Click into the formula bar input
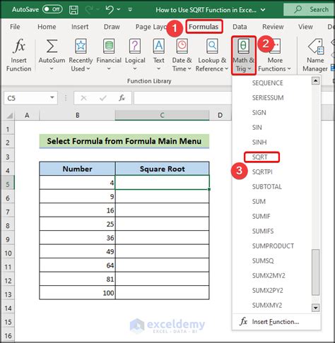The image size is (335, 343). coord(183,98)
